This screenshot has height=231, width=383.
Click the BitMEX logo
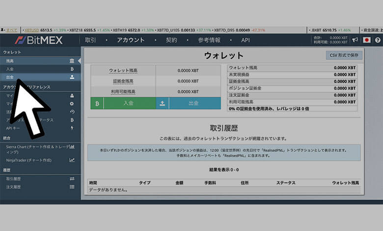click(x=39, y=40)
